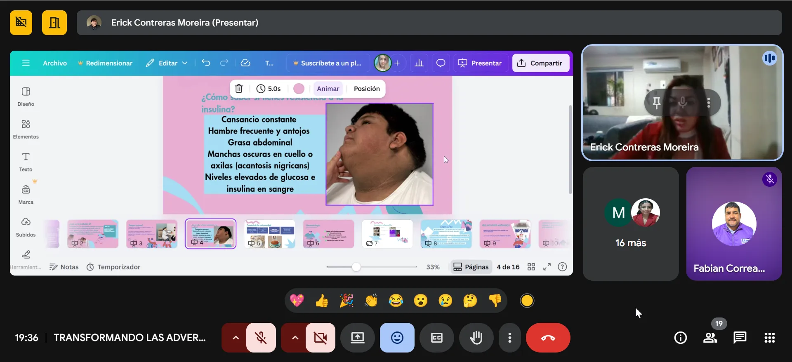Click the 5.0s duration timer button
The image size is (792, 362).
269,89
